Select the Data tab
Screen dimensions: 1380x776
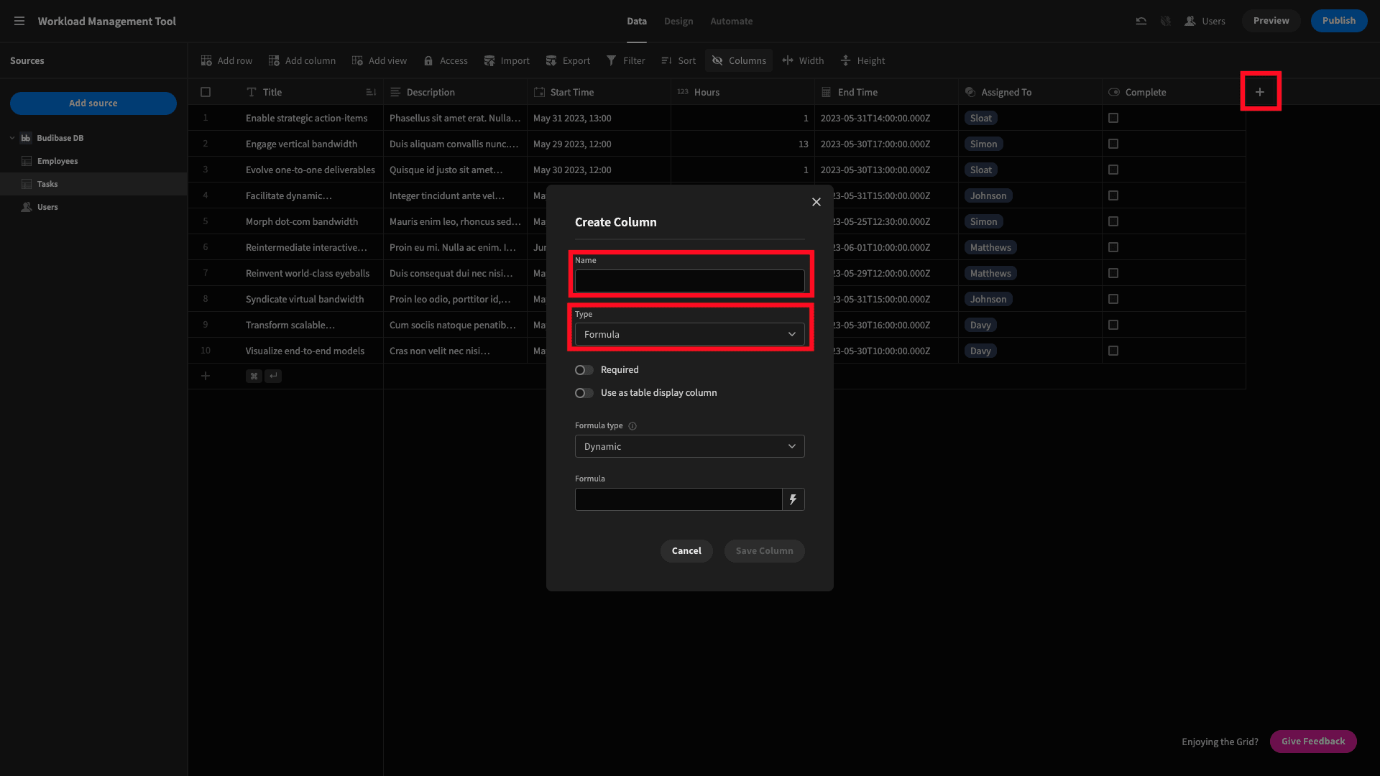[x=637, y=21]
